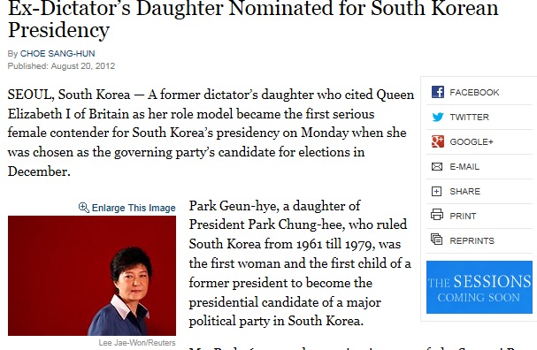Click the Share plus icon
The width and height of the screenshot is (537, 350).
point(436,191)
